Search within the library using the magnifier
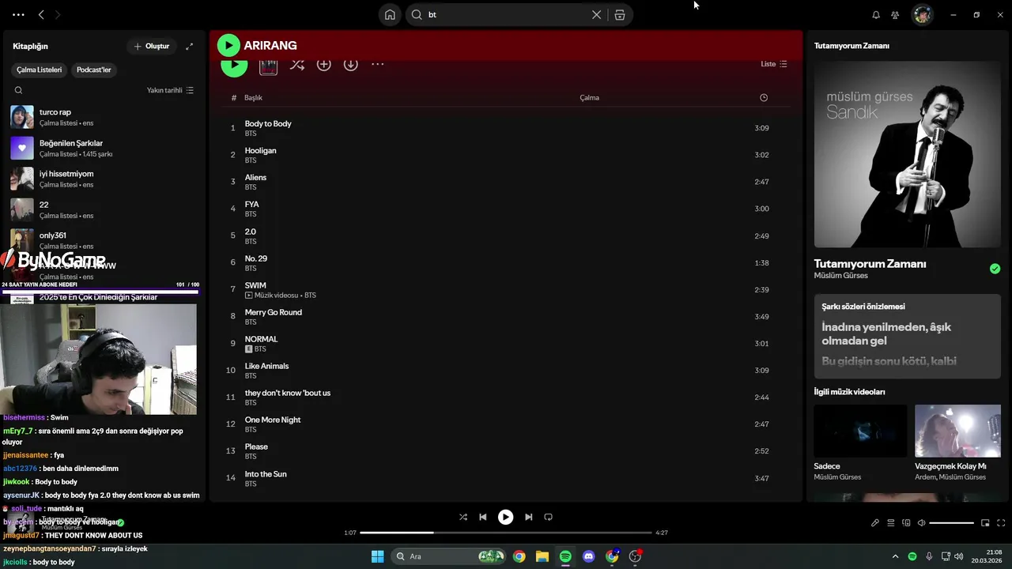Screen dimensions: 1012x569 pos(18,90)
